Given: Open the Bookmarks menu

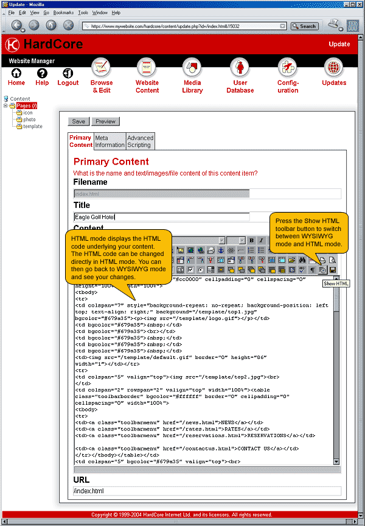Looking at the screenshot, I should (x=63, y=13).
